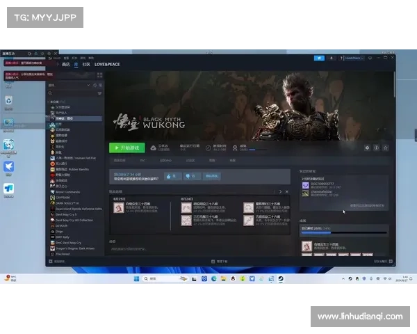The image size is (417, 334).
Task: Open the LovePeace account dropdown
Action: coord(352,58)
